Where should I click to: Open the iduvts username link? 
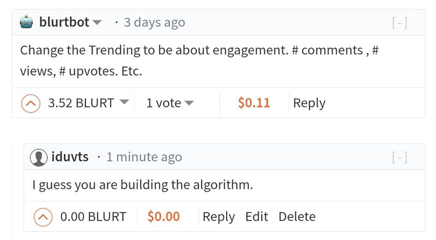tap(70, 157)
